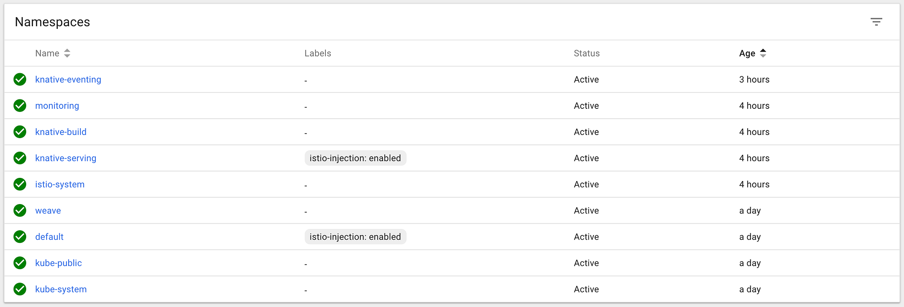Click the knative-build green status checkmark
904x307 pixels.
pyautogui.click(x=20, y=132)
